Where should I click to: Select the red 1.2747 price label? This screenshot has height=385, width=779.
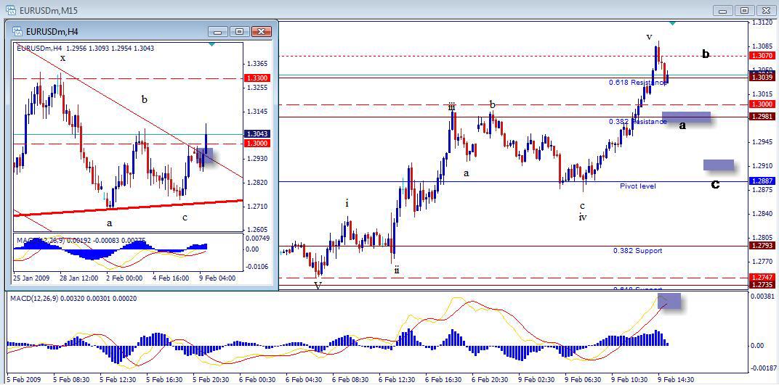(x=762, y=278)
